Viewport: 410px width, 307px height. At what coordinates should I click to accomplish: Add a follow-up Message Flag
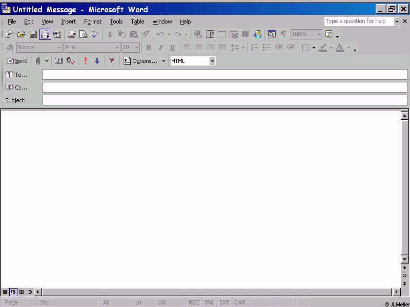[112, 61]
